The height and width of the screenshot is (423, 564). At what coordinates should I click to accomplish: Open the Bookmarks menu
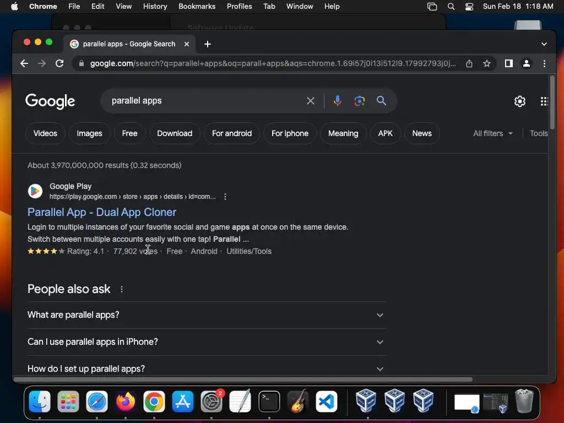coord(197,7)
